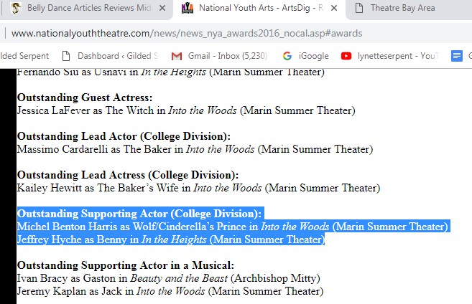Click the Gmail envelope icon in bookmarks bar
Viewport: 472px width, 304px height.
pyautogui.click(x=177, y=55)
